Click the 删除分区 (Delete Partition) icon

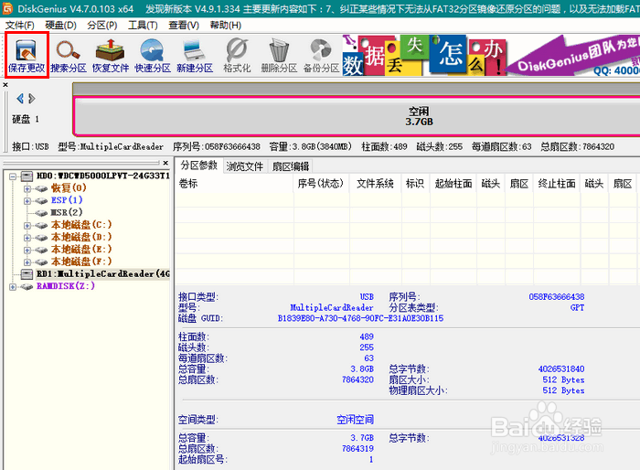[279, 56]
